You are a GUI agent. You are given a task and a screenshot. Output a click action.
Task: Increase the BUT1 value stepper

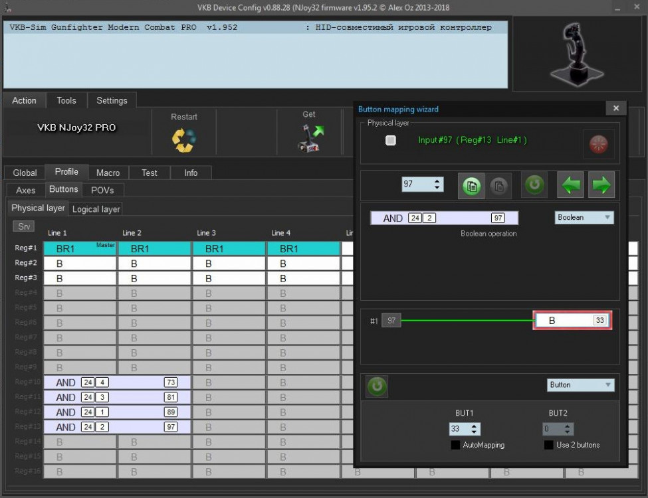click(474, 426)
